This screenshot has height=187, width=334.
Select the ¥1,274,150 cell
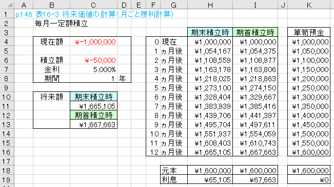[255, 88]
